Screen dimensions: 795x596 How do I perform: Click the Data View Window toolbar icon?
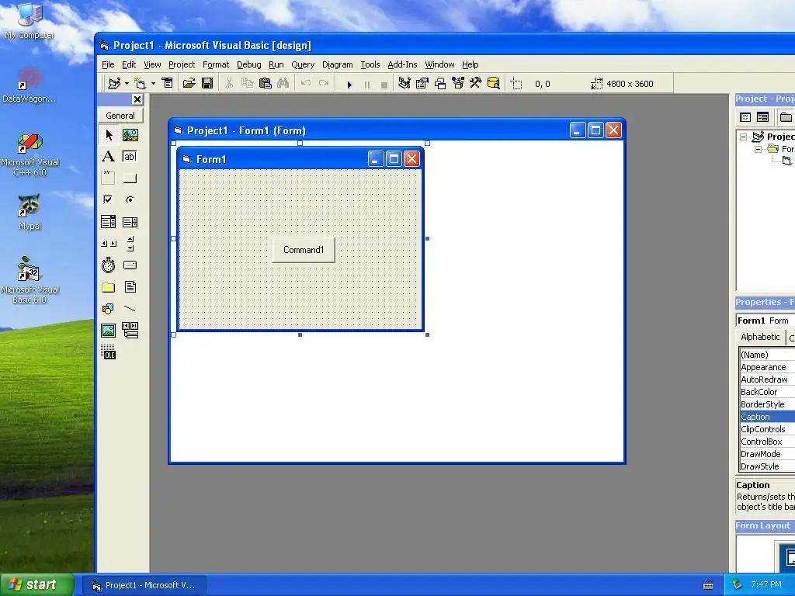[x=493, y=83]
